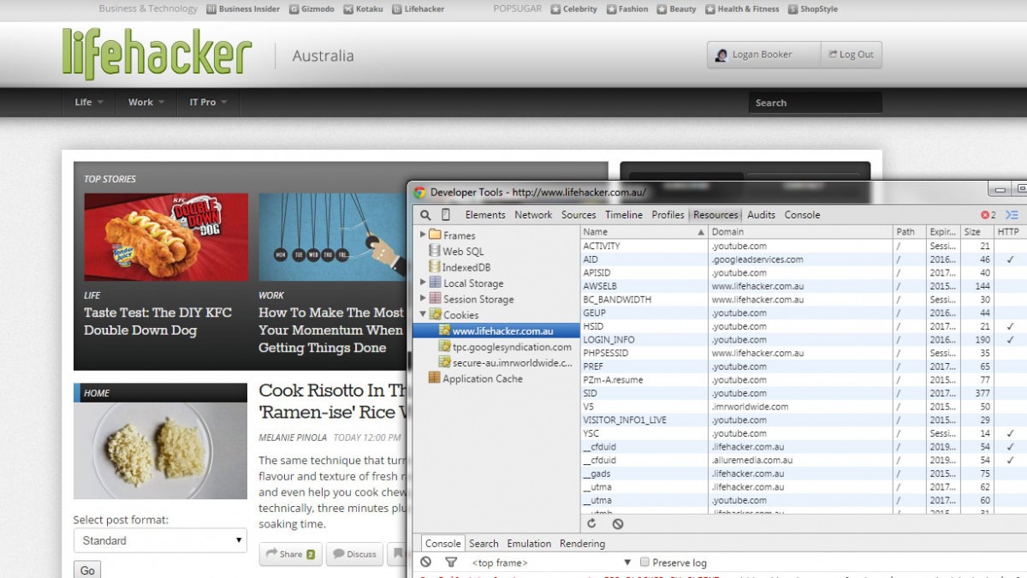Screen dimensions: 1027x578
Task: Toggle device mode icon in DevTools toolbar
Action: (x=443, y=215)
